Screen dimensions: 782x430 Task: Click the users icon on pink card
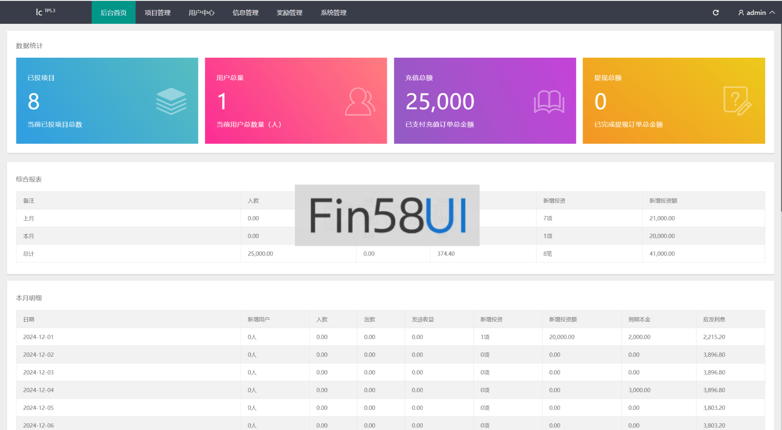(360, 102)
